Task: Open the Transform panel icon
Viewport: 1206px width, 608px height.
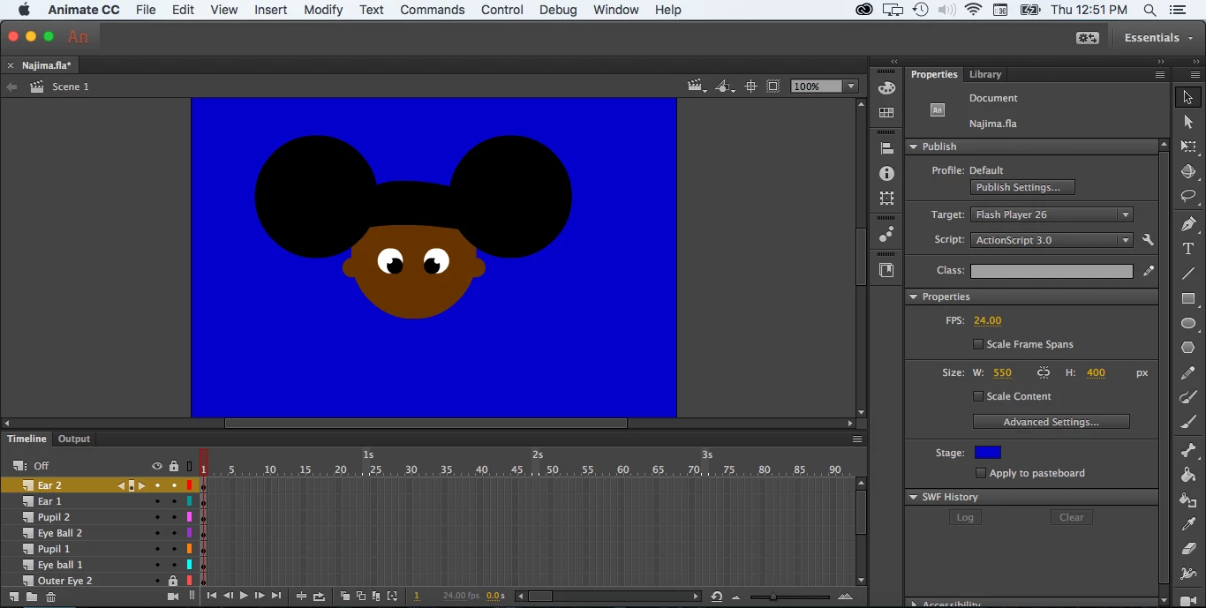Action: [x=886, y=199]
